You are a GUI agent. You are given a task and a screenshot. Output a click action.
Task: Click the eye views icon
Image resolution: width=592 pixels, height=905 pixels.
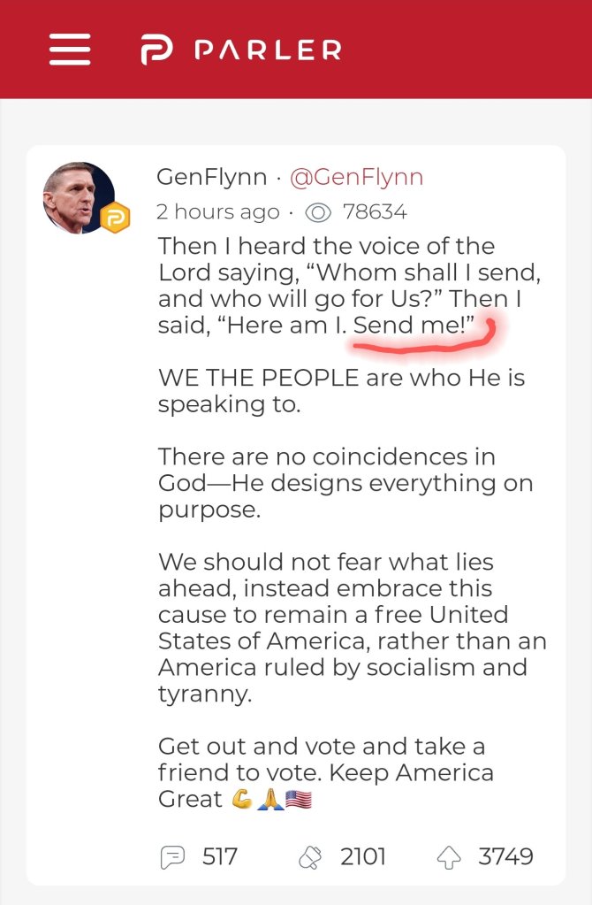click(318, 212)
